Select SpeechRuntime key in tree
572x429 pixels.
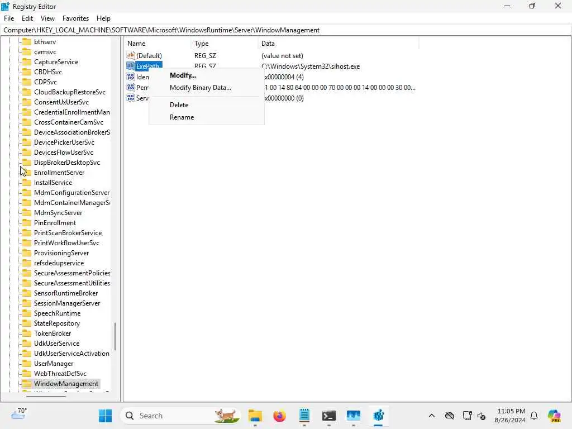pos(58,313)
